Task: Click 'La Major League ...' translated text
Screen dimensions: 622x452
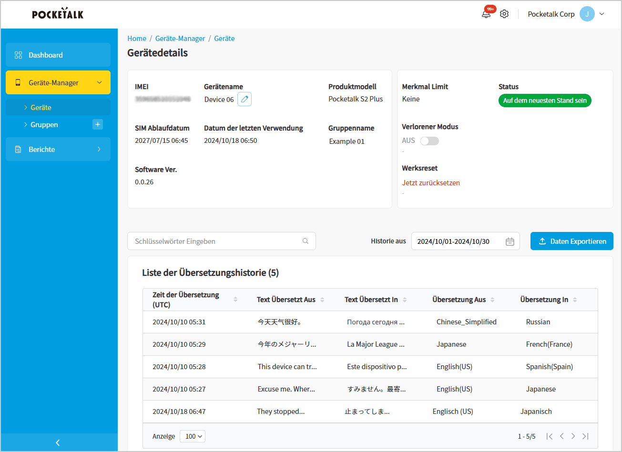Action: coord(376,344)
